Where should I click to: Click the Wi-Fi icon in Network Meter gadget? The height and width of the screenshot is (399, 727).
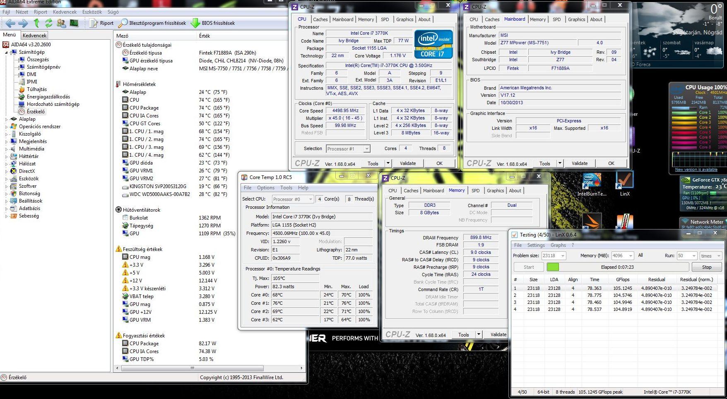pyautogui.click(x=685, y=222)
